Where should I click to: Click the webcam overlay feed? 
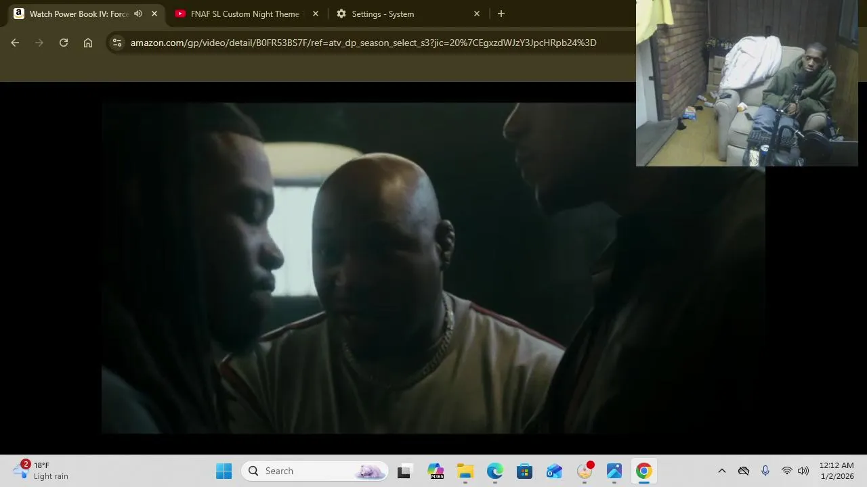(x=746, y=83)
